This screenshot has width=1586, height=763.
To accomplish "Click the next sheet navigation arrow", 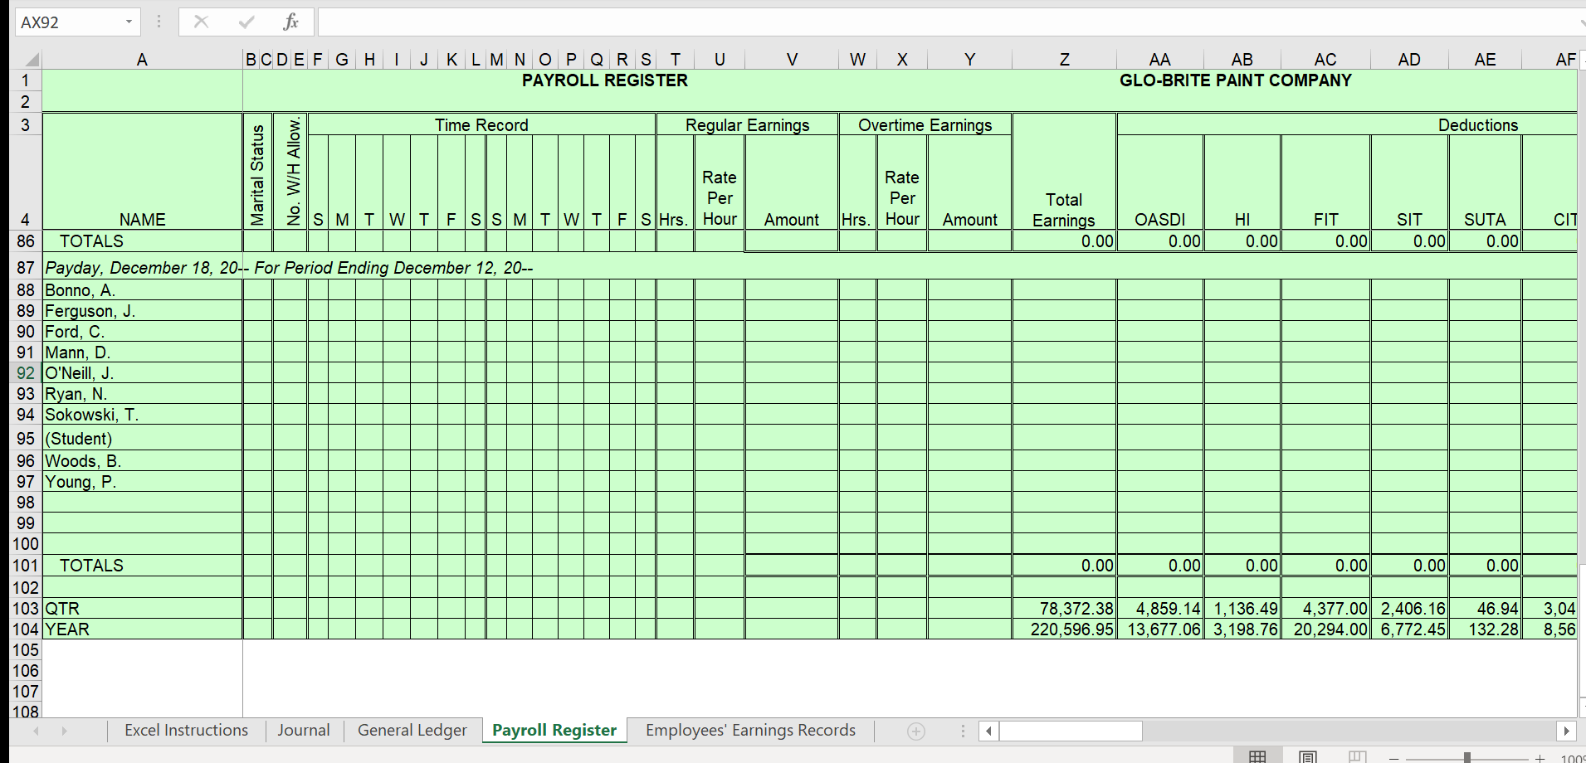I will tap(64, 731).
